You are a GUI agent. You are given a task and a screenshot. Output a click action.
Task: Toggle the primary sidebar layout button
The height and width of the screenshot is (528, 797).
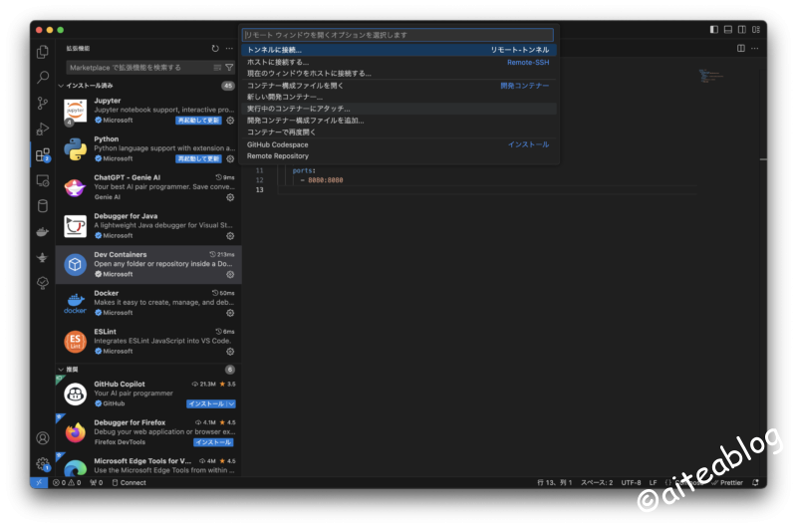point(714,30)
